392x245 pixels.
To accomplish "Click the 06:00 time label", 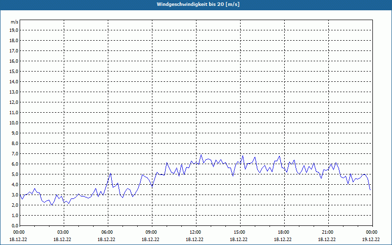I will [x=108, y=232].
